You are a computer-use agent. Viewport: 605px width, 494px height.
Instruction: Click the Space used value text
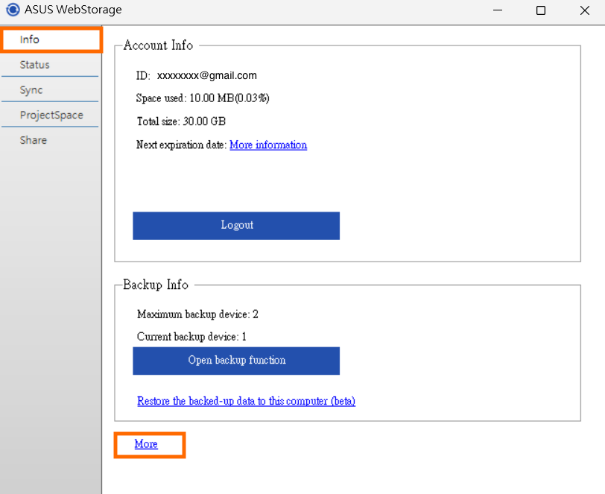[229, 98]
